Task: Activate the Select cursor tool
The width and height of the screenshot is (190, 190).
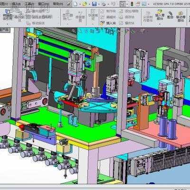Action: coord(123,4)
